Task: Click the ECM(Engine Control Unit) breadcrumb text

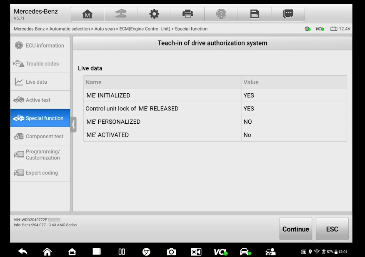Action: [x=145, y=29]
